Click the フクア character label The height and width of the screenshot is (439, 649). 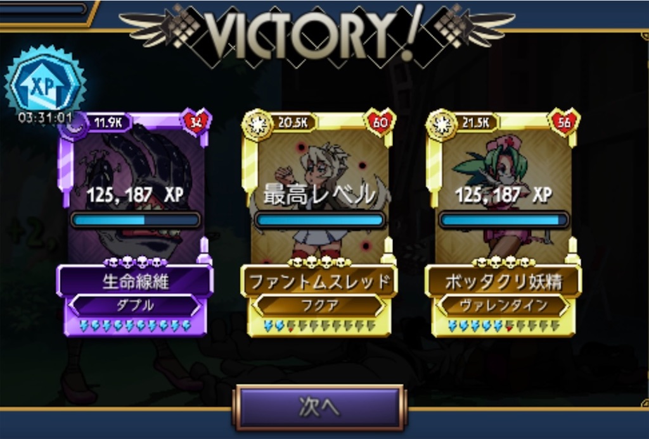319,306
